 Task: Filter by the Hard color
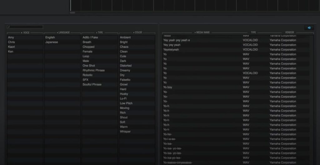137,89
